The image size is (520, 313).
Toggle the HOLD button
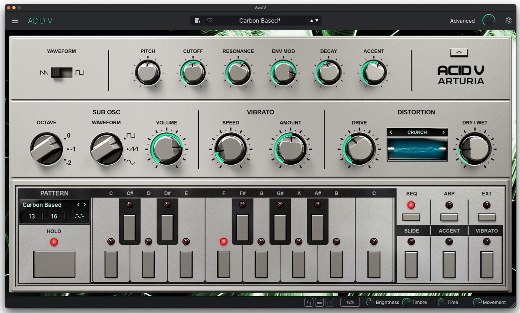pyautogui.click(x=54, y=264)
